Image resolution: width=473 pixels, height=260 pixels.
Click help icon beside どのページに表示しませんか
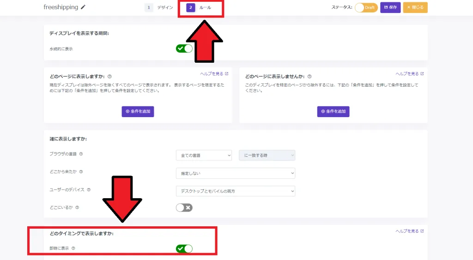point(309,77)
